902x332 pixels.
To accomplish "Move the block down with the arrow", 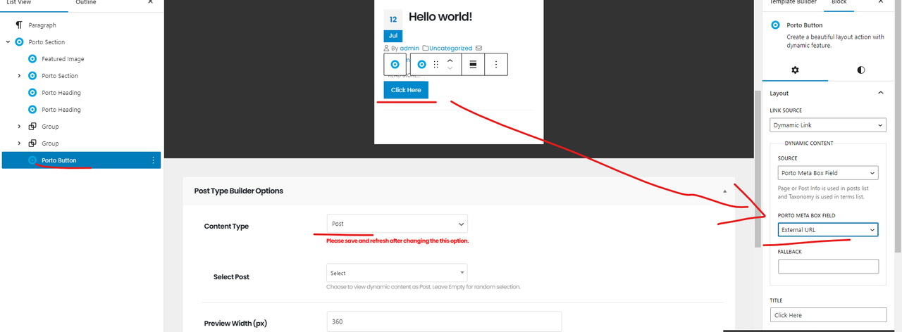I will [x=450, y=69].
